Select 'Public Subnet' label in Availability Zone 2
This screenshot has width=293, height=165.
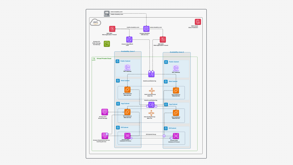(174, 62)
